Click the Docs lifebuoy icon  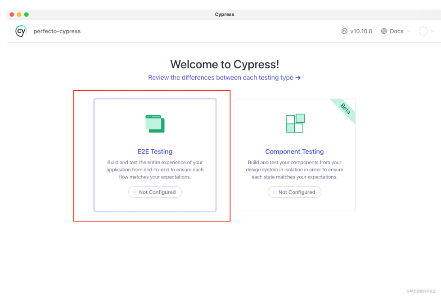tap(384, 31)
